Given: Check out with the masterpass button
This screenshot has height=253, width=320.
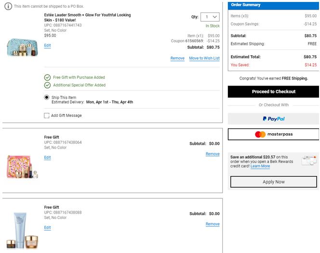Looking at the screenshot, I should [x=273, y=134].
